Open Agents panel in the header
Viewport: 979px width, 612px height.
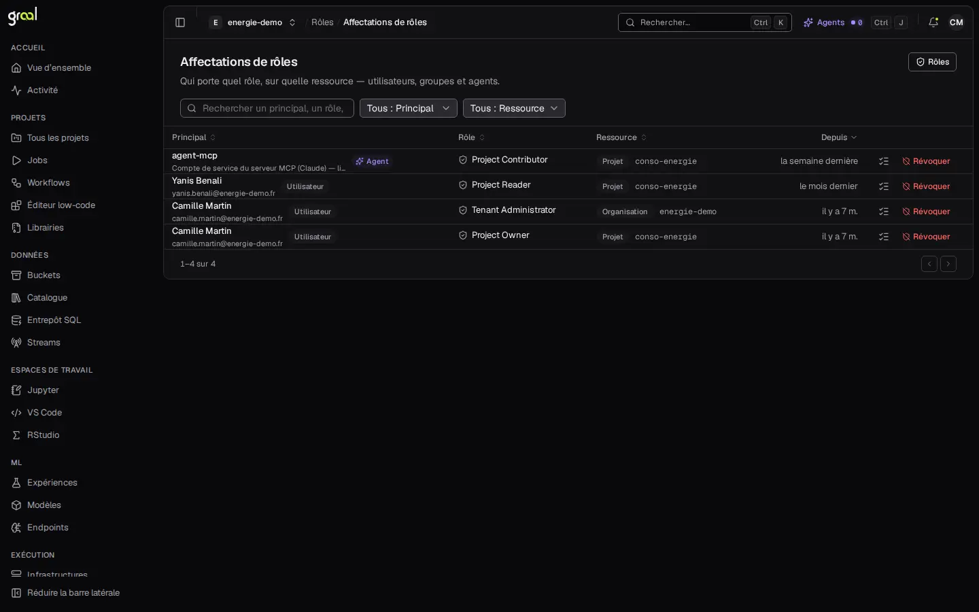[833, 22]
